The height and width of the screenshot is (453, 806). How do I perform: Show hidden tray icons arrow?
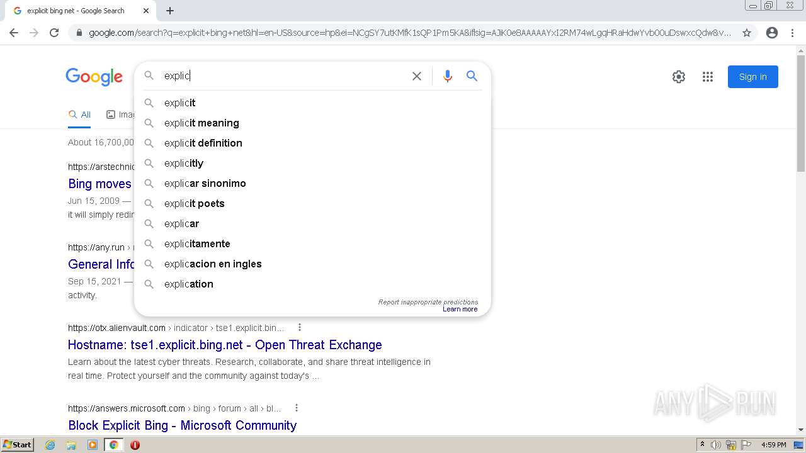coord(702,445)
